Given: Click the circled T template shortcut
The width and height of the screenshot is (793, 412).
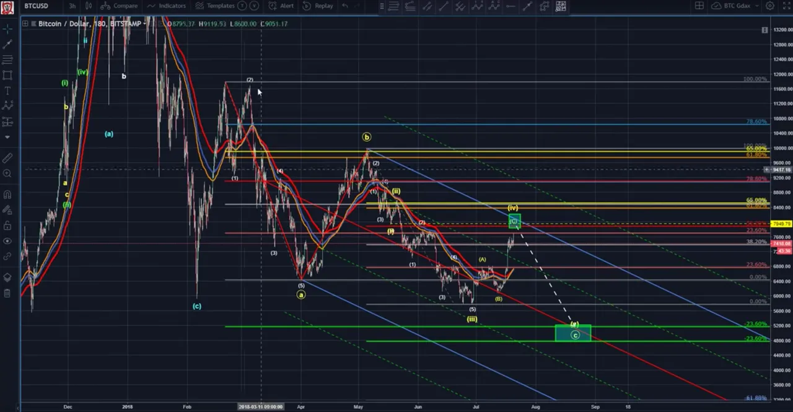Looking at the screenshot, I should coord(242,6).
